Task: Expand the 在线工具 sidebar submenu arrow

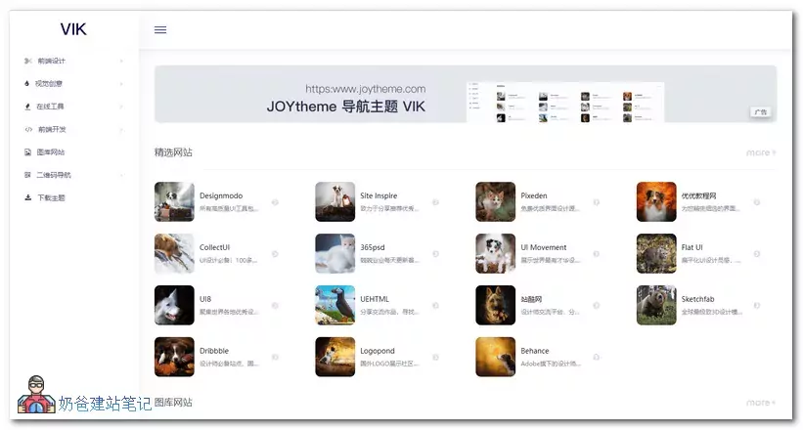Action: pos(121,107)
